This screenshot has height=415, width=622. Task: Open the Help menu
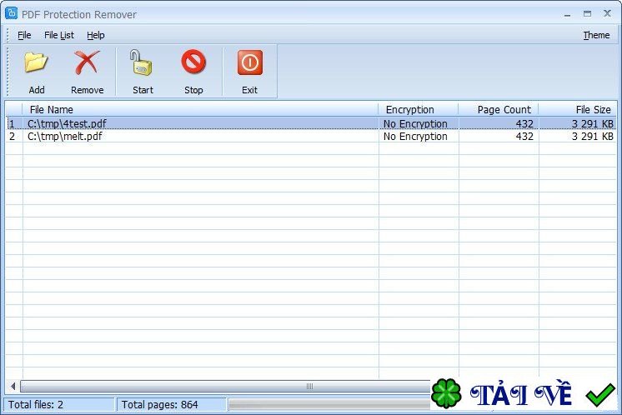pos(96,35)
